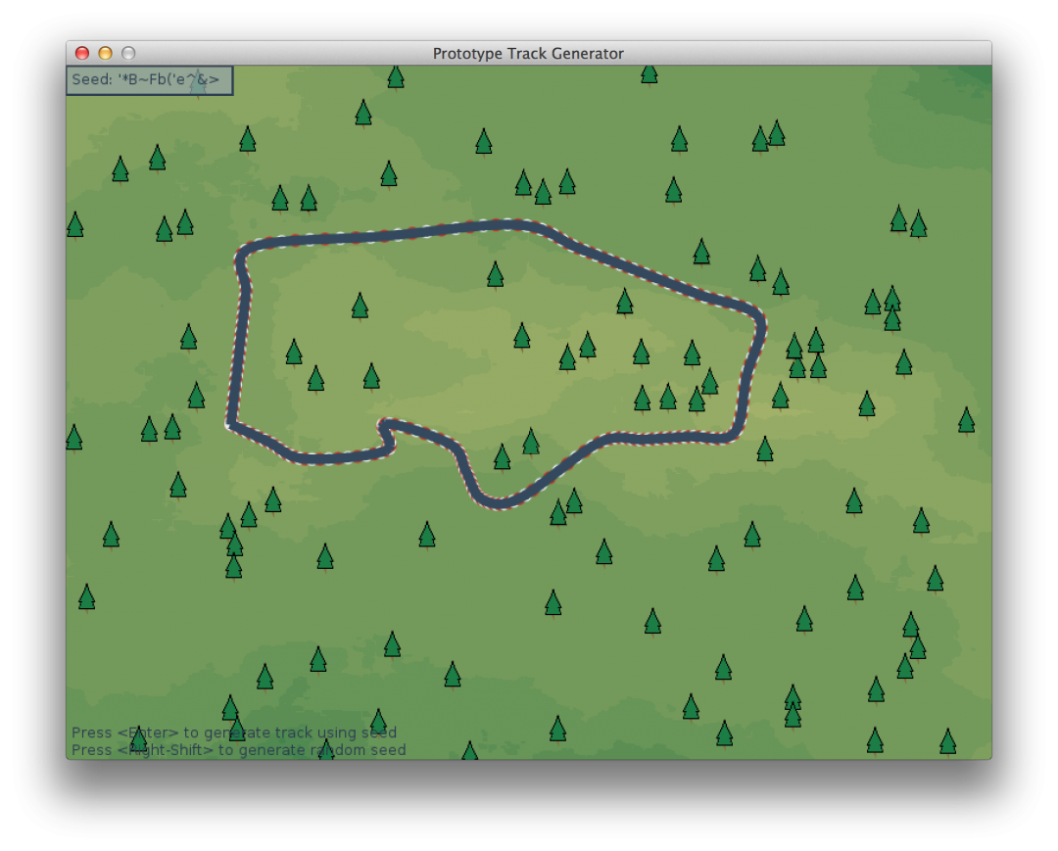Click the 'Prototype Track Generator' title bar
The width and height of the screenshot is (1058, 851).
528,53
